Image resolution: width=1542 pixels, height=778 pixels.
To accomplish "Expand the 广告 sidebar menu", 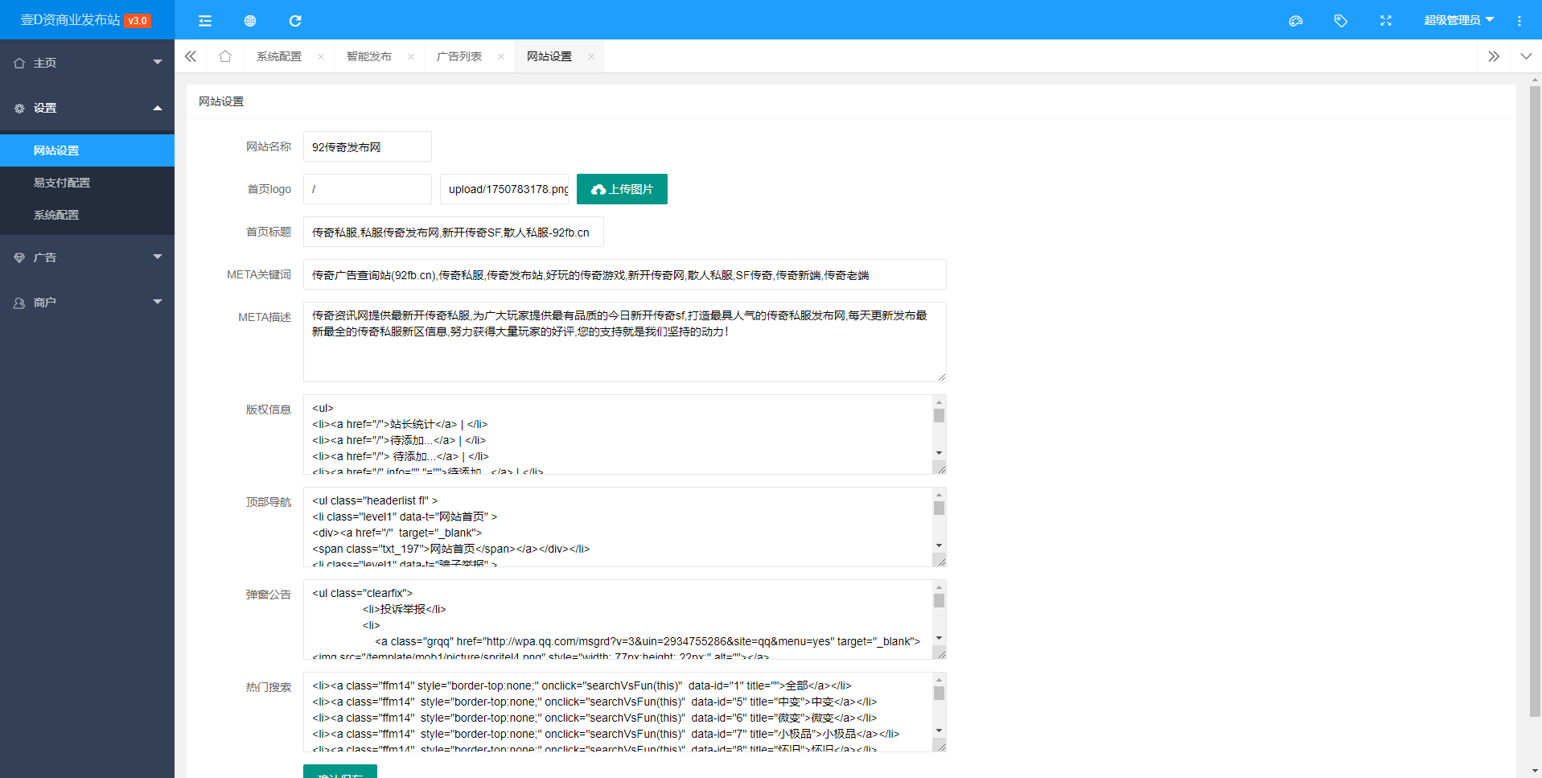I will [x=87, y=257].
